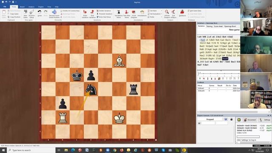
Task: Click the engine output horizontal scrollbar
Action: point(253,142)
